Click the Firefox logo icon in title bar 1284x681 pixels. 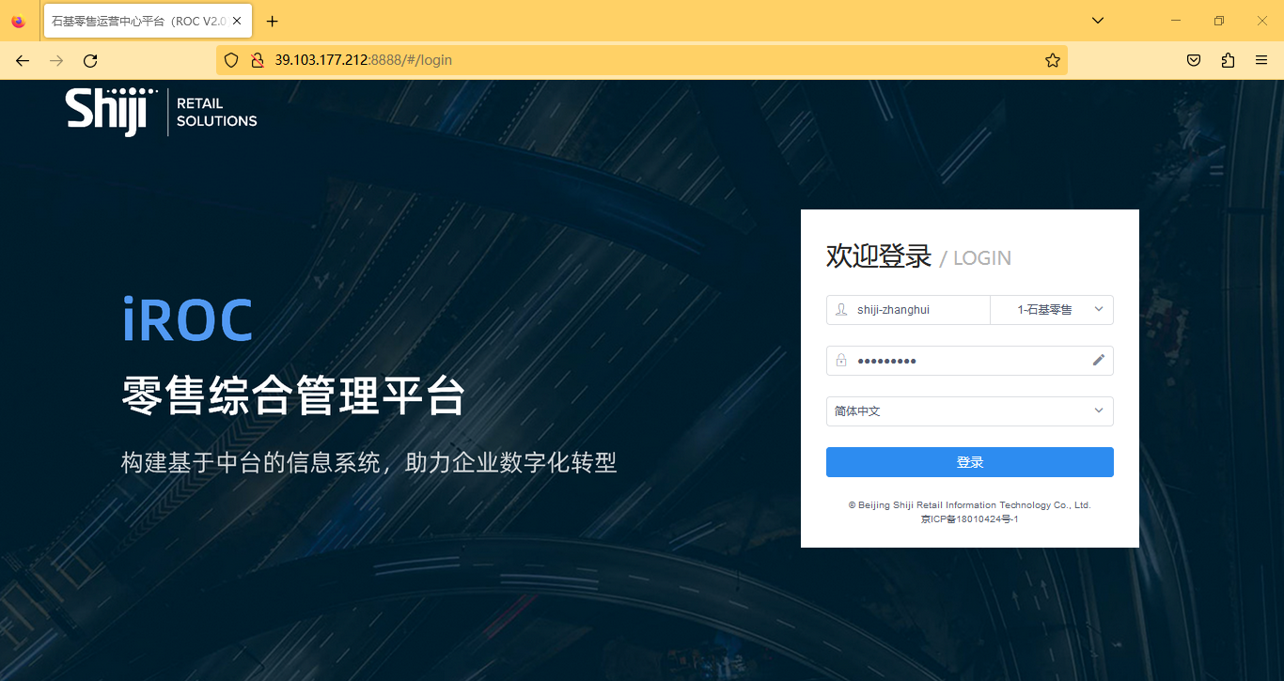tap(18, 21)
